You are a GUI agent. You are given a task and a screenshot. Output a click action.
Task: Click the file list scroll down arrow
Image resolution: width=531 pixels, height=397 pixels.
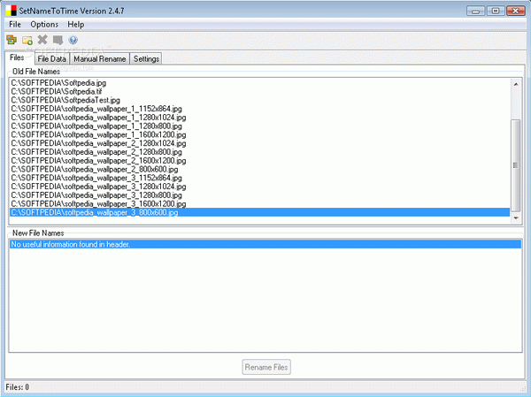click(x=516, y=218)
